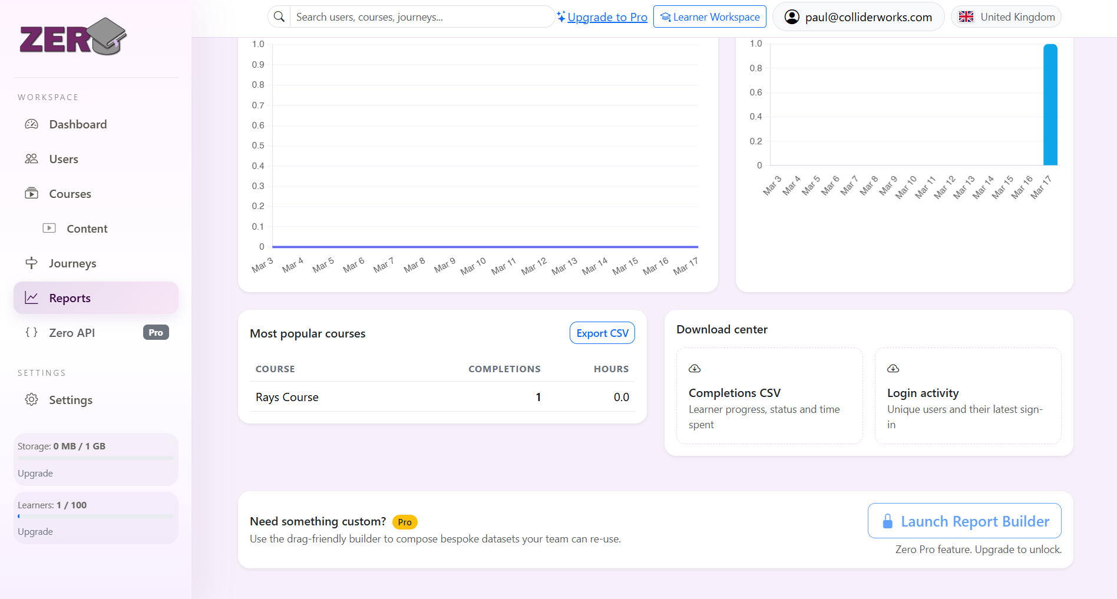Open the paul@colliderworks.com account menu
The image size is (1117, 599).
pos(858,17)
